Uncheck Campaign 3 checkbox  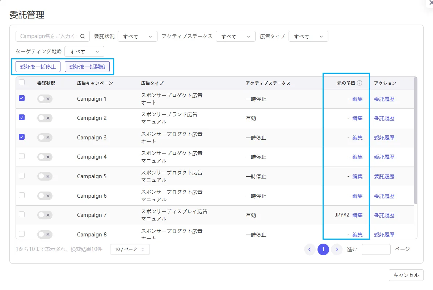pos(22,137)
